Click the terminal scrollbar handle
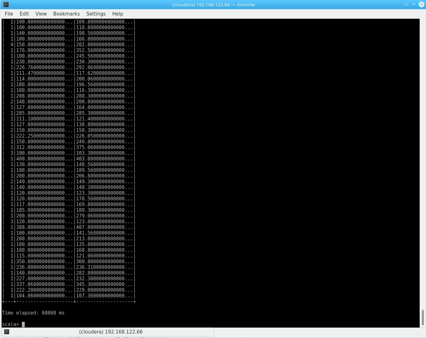Viewport: 426px width, 338px height. pyautogui.click(x=423, y=317)
